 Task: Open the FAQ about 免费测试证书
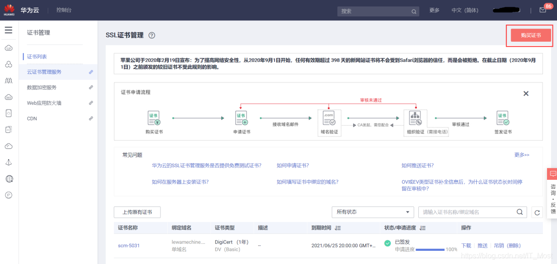pos(206,166)
